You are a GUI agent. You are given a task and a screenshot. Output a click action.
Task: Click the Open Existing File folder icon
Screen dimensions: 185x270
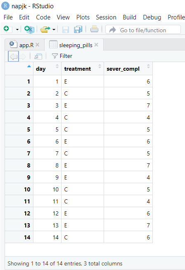(x=45, y=29)
